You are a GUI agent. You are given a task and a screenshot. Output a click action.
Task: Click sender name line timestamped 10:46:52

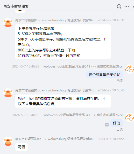point(83,115)
